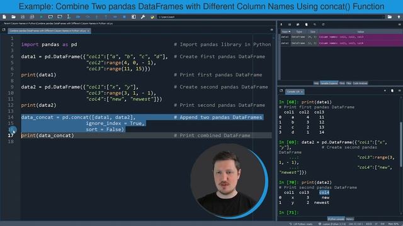Open the Variable Explorer options menu

[399, 24]
